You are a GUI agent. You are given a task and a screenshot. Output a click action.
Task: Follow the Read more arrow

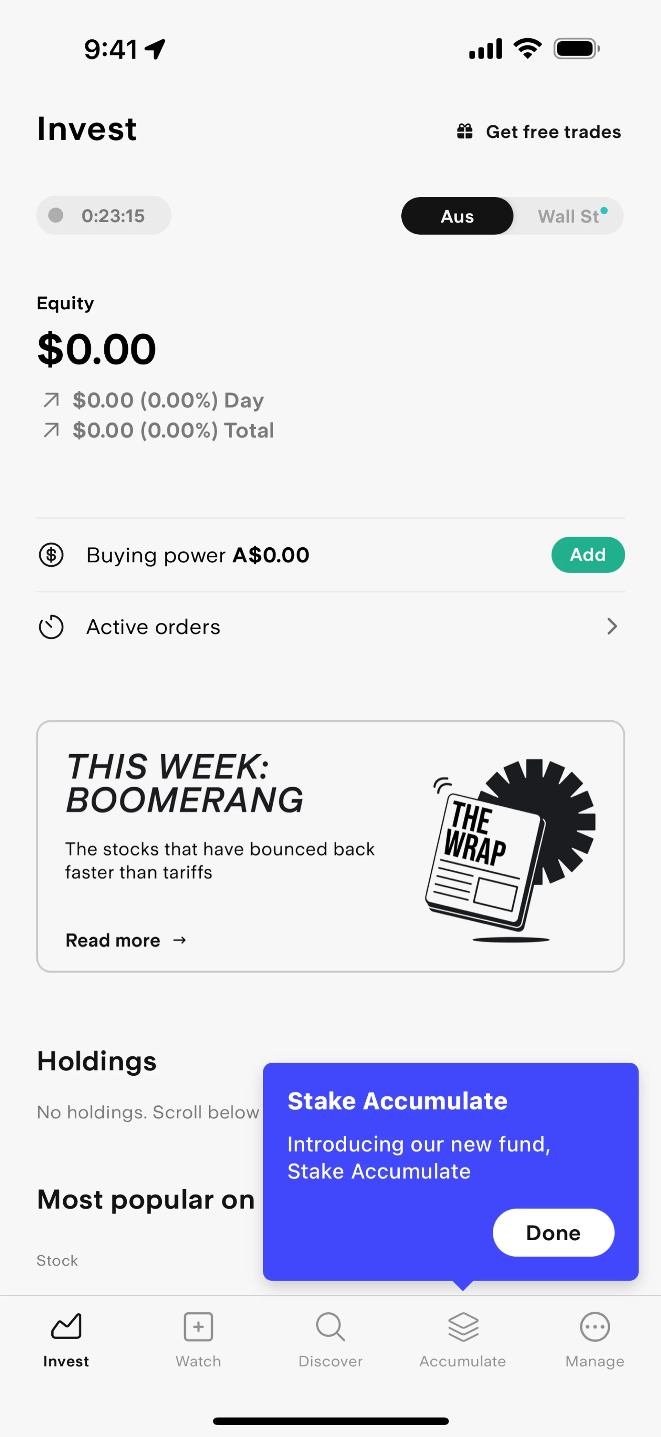[179, 941]
